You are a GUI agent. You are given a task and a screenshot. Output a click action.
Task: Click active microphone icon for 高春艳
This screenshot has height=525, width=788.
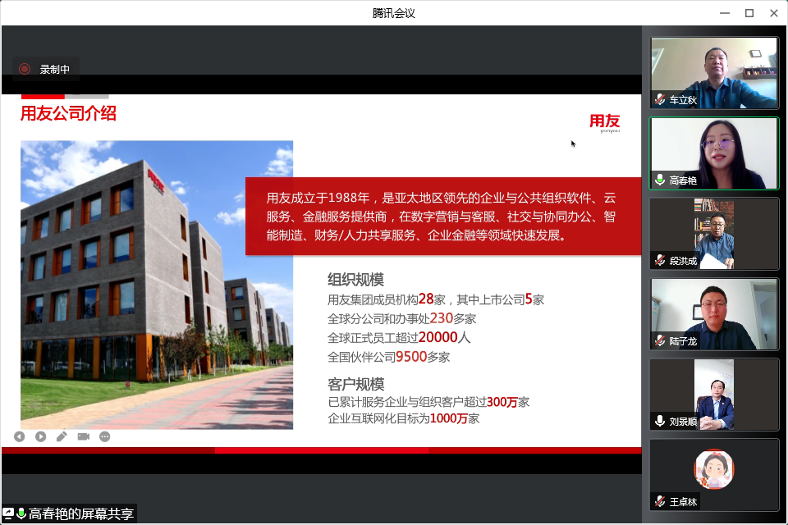point(660,180)
